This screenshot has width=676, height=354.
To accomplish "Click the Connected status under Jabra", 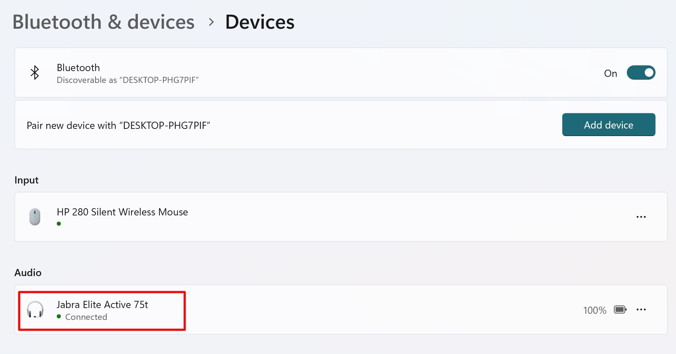I will pyautogui.click(x=86, y=317).
